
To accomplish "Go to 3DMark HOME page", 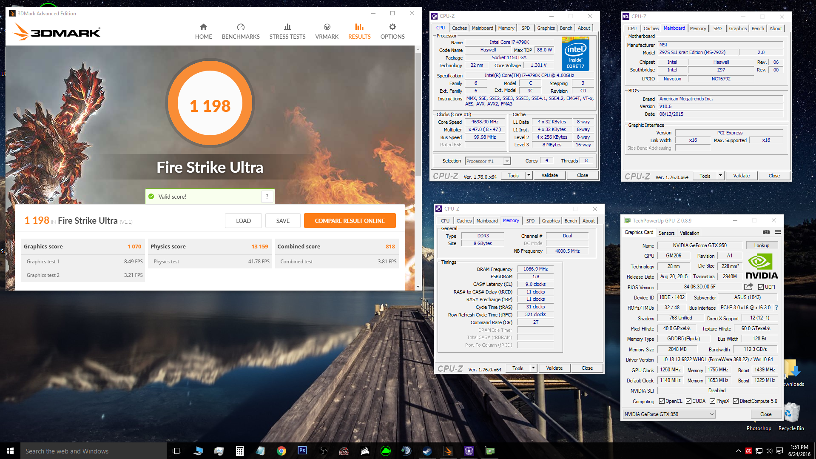I will pyautogui.click(x=203, y=32).
